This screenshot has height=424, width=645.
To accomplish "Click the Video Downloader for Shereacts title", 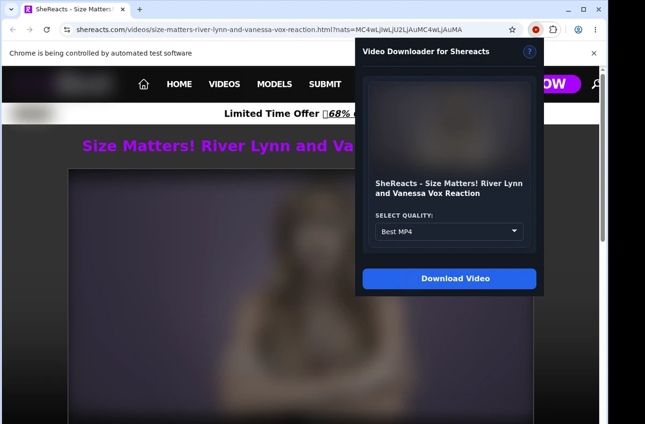I will (426, 52).
